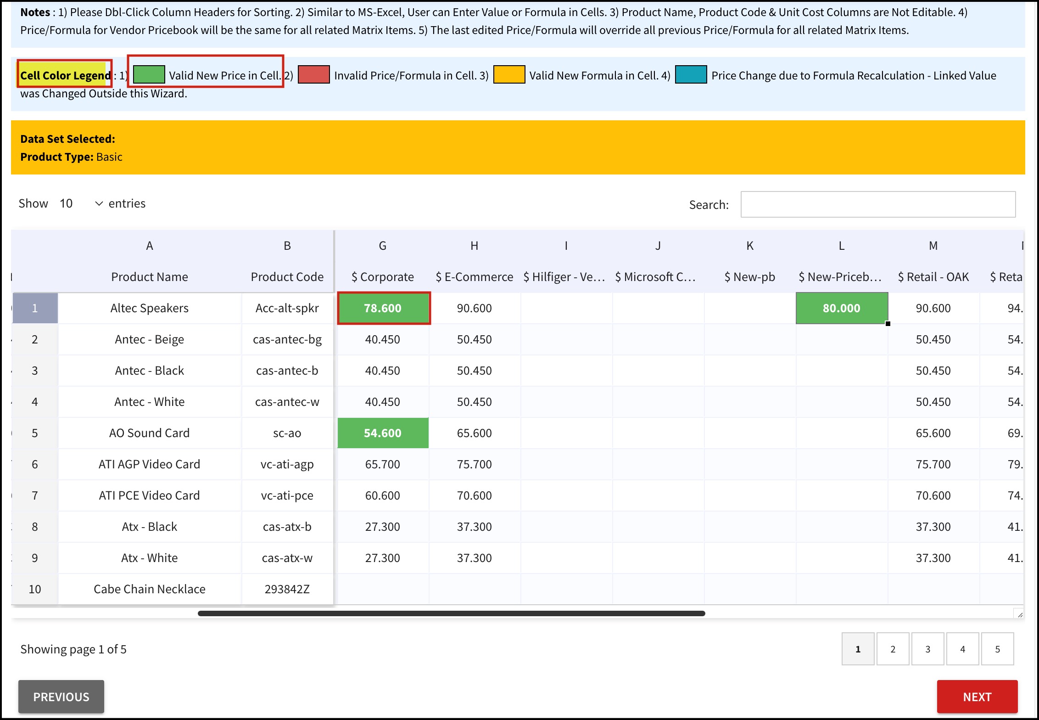Click the PREVIOUS button
Image resolution: width=1039 pixels, height=720 pixels.
61,697
